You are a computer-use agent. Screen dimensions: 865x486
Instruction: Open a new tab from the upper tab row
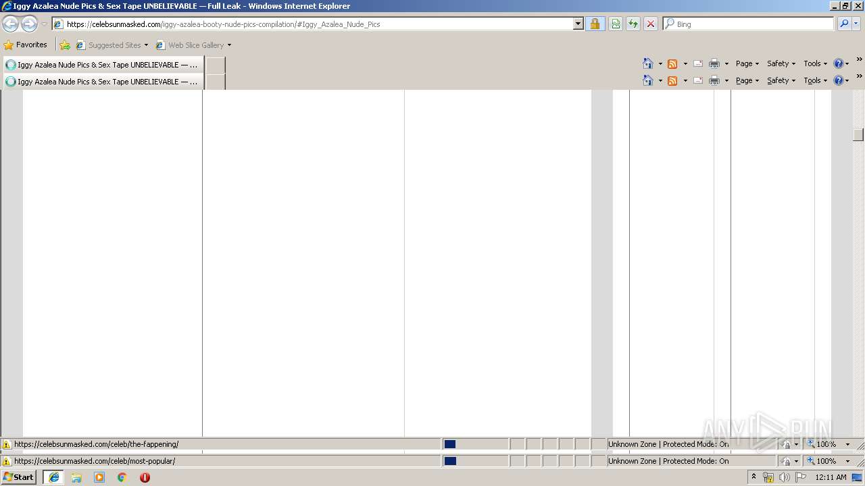pyautogui.click(x=215, y=65)
